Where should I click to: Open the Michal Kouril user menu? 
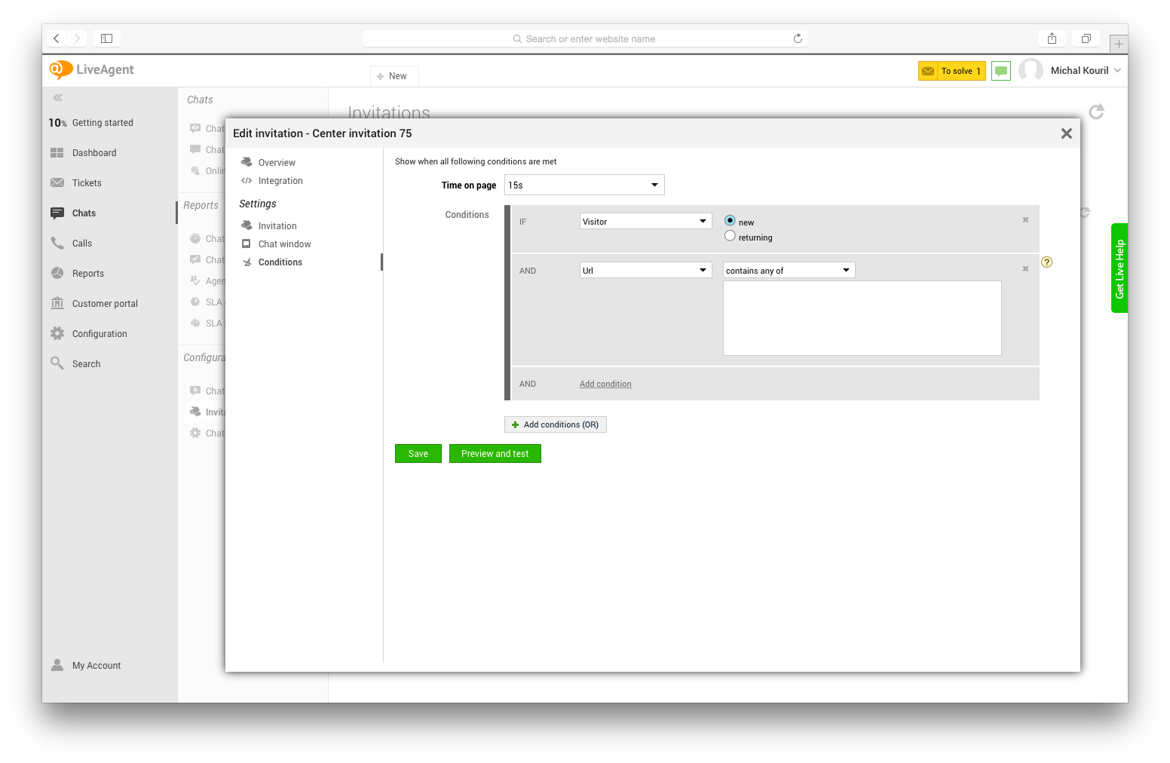1086,71
